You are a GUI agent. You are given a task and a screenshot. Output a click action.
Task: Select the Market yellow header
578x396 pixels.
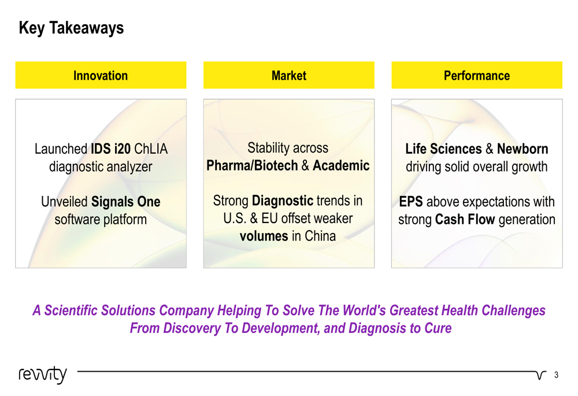(x=288, y=75)
